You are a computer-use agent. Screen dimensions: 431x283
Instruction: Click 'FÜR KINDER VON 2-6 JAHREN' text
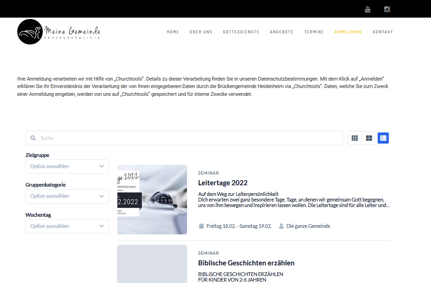pos(232,280)
